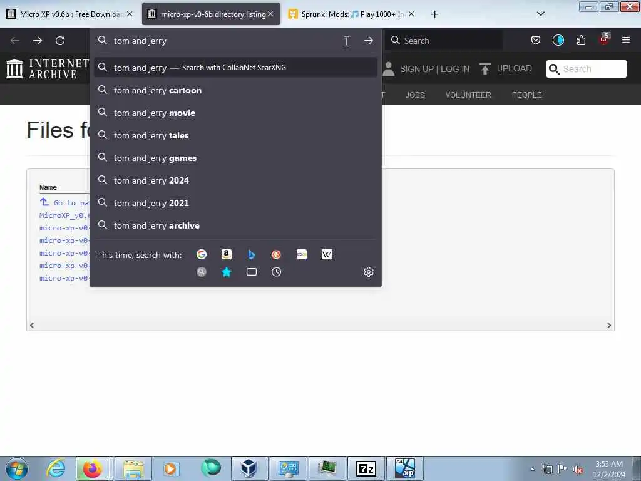Close the Sprunki Mods tab
641x481 pixels.
411,14
